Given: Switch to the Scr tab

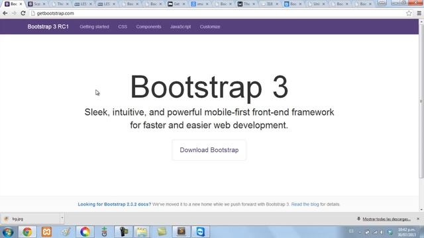Looking at the screenshot, I should (x=36, y=4).
